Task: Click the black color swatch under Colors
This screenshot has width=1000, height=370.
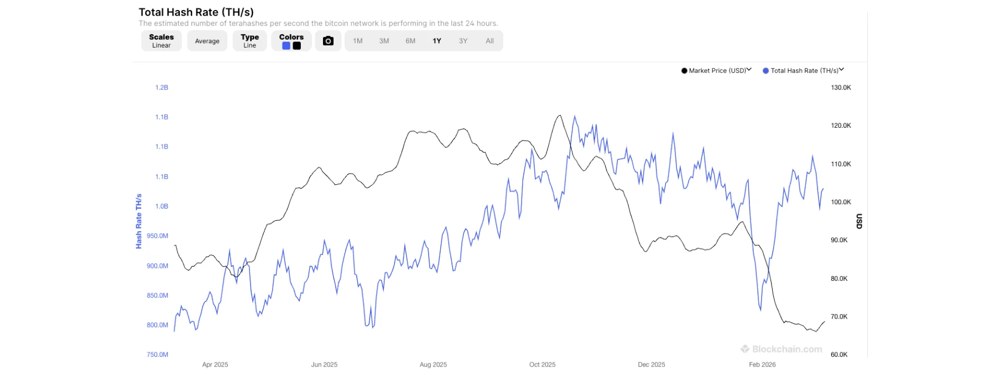Action: click(x=297, y=46)
